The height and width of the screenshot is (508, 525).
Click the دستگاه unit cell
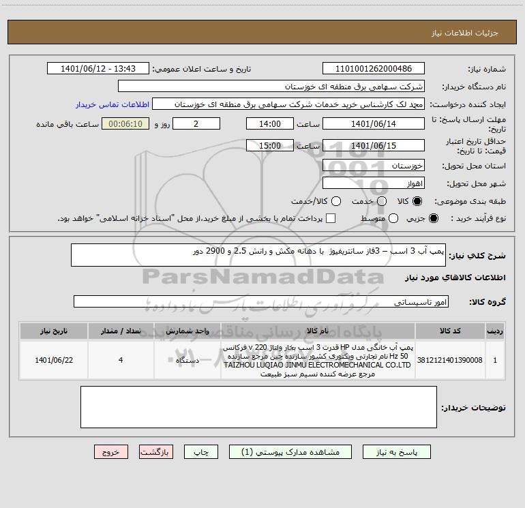click(x=187, y=360)
